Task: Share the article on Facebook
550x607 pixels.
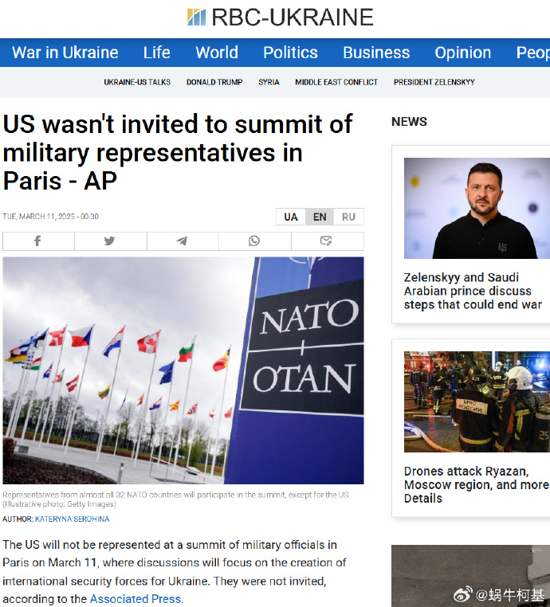Action: [38, 241]
